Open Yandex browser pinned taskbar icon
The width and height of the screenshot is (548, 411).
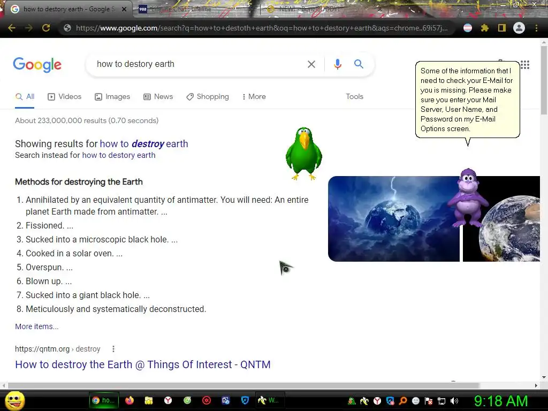(168, 400)
